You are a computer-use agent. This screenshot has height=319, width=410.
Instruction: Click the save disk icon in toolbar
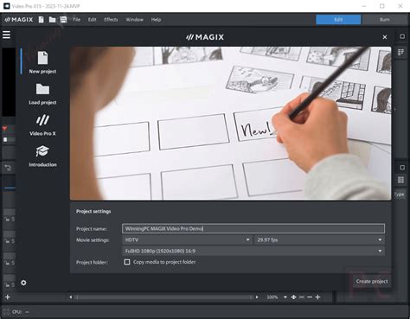click(63, 20)
